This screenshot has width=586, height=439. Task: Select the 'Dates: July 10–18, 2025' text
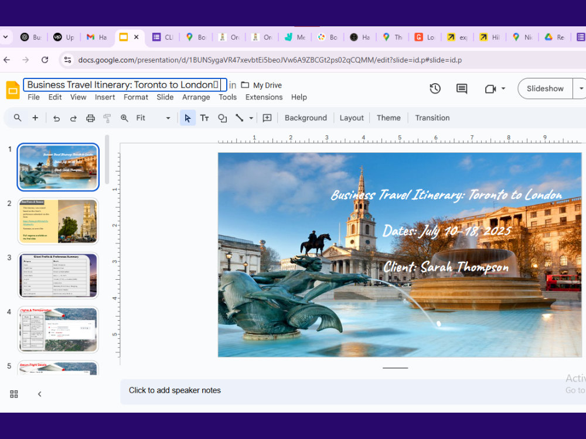(x=447, y=231)
